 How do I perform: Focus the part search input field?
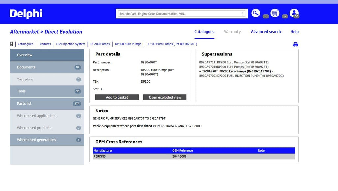tap(178, 14)
